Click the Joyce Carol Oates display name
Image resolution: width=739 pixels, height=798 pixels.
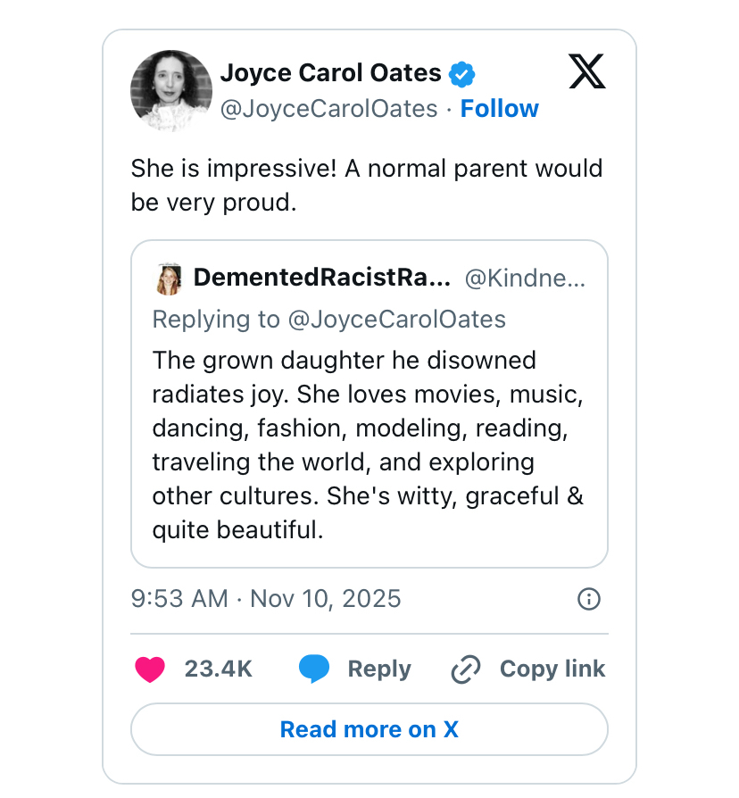point(330,72)
